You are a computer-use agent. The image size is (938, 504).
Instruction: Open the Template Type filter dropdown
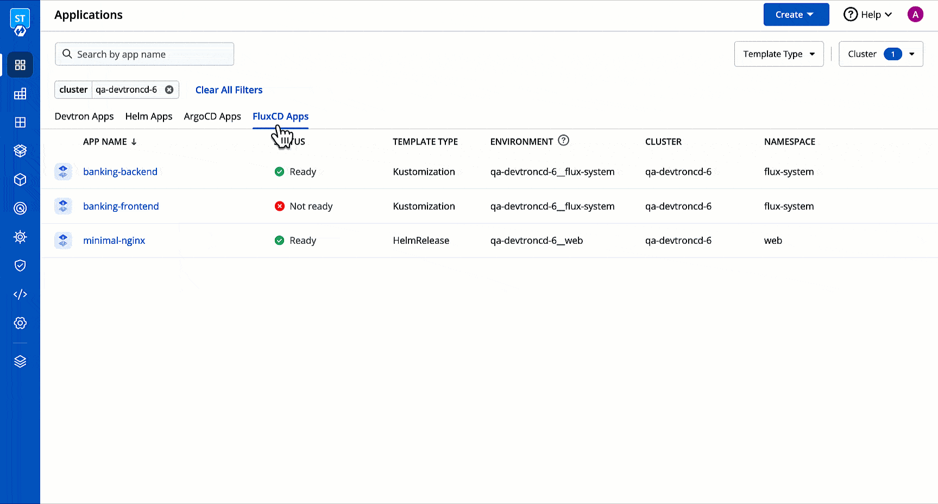(779, 54)
